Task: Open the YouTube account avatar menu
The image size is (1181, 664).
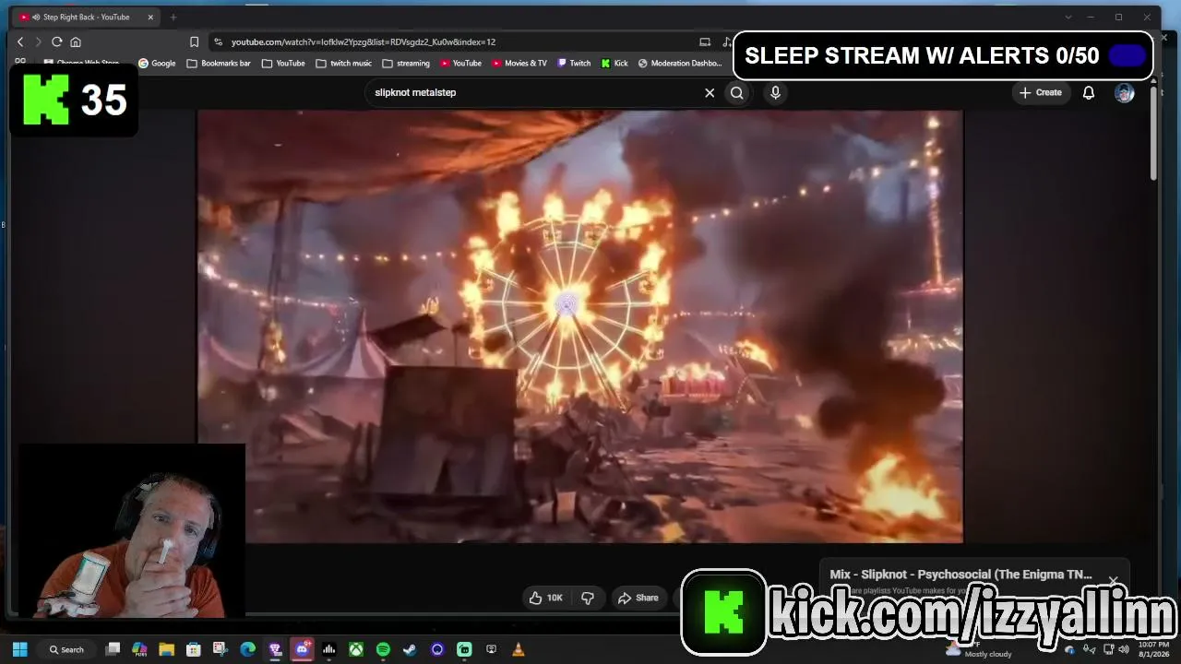Action: pyautogui.click(x=1124, y=92)
